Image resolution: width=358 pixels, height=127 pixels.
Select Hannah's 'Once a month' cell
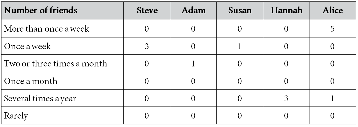click(286, 81)
